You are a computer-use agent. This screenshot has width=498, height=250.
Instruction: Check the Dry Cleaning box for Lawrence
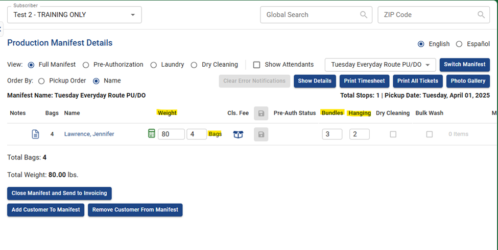(393, 134)
